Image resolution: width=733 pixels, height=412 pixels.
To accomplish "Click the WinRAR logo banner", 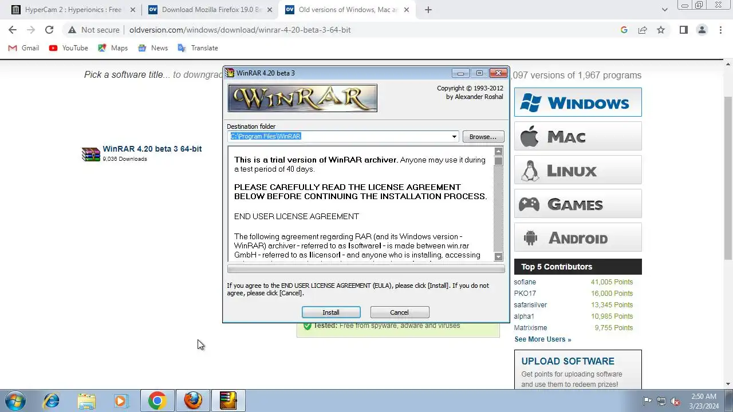I will 302,98.
